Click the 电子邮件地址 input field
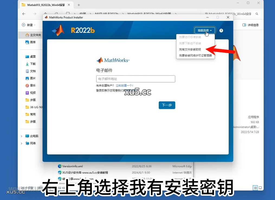 coord(135,79)
